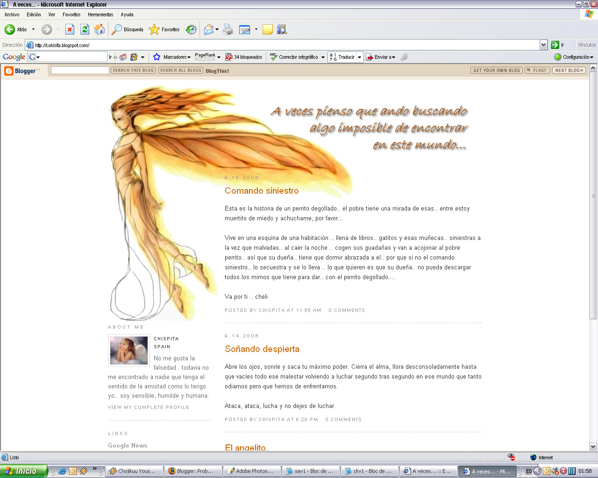598x478 pixels.
Task: Run the Corrector ortográfico spell check
Action: click(x=294, y=57)
